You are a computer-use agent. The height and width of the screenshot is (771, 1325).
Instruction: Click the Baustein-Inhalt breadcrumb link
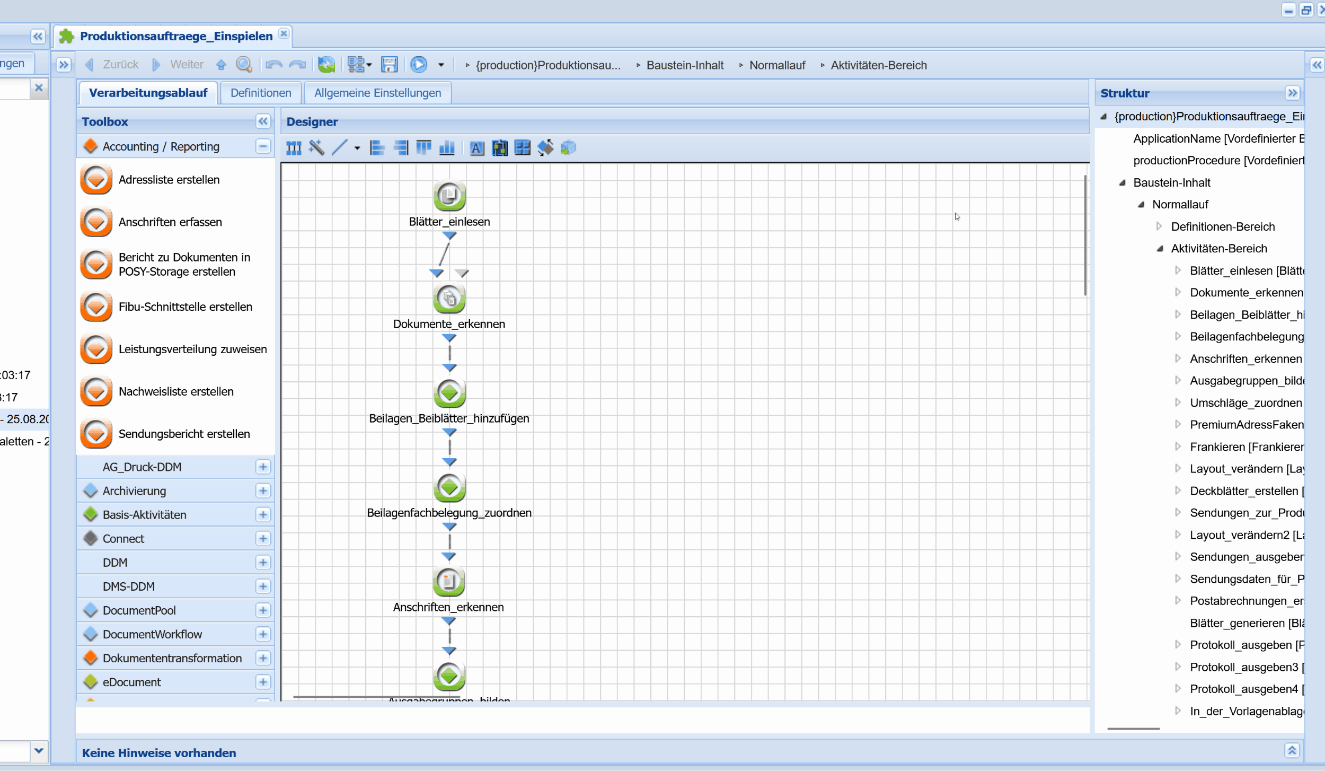[x=685, y=65]
